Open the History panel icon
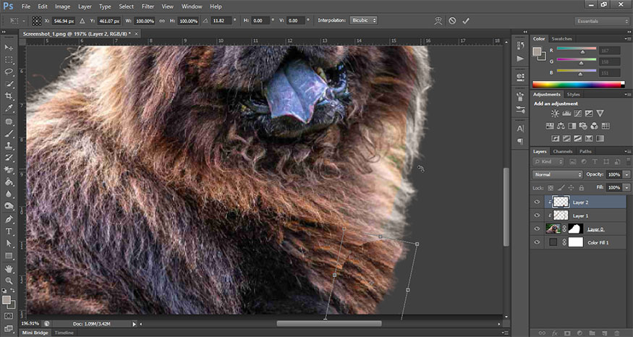The height and width of the screenshot is (337, 633). [520, 46]
